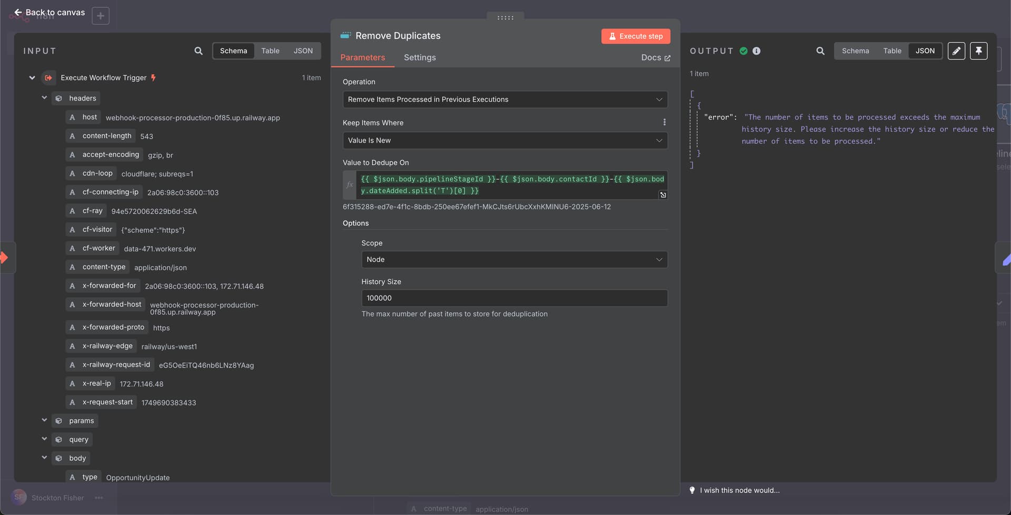Open the Keep Items Where dropdown
This screenshot has width=1011, height=515.
[x=505, y=141]
